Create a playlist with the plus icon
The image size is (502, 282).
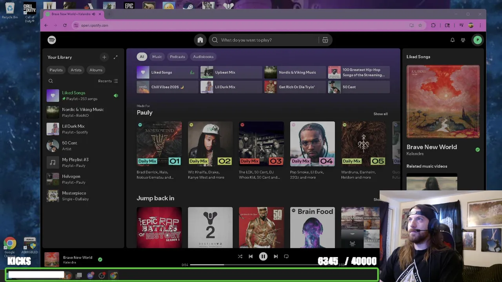click(104, 57)
